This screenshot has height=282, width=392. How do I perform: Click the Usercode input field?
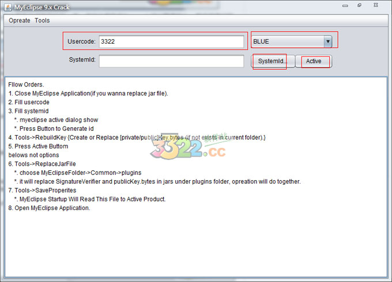coord(172,41)
